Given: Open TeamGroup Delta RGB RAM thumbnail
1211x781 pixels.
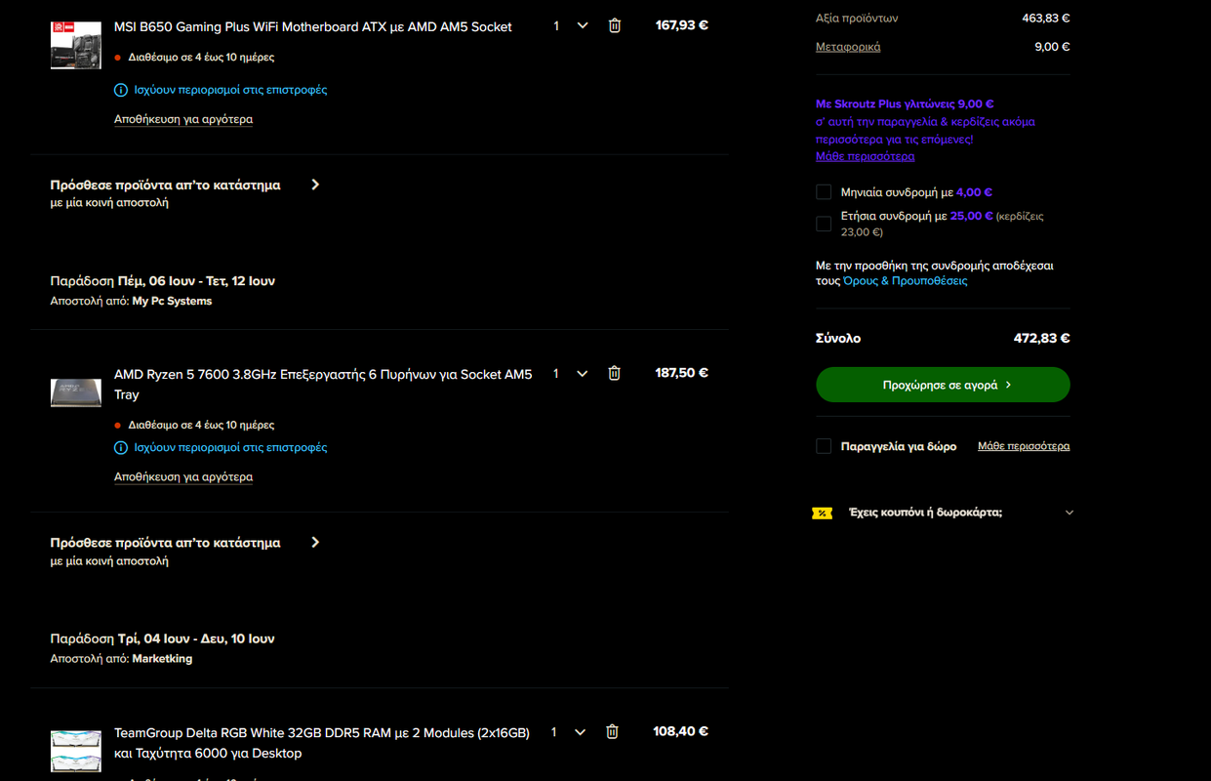Looking at the screenshot, I should point(76,751).
